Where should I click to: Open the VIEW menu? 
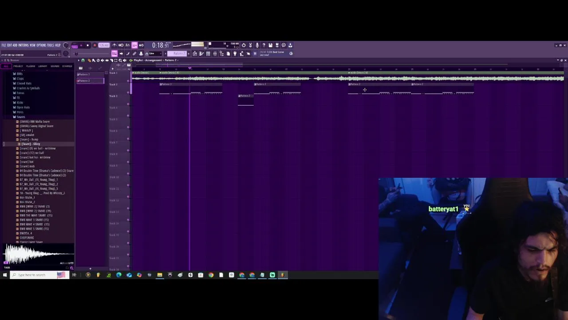[x=32, y=45]
